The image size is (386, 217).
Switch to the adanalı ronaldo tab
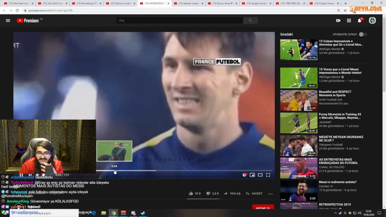[188, 3]
